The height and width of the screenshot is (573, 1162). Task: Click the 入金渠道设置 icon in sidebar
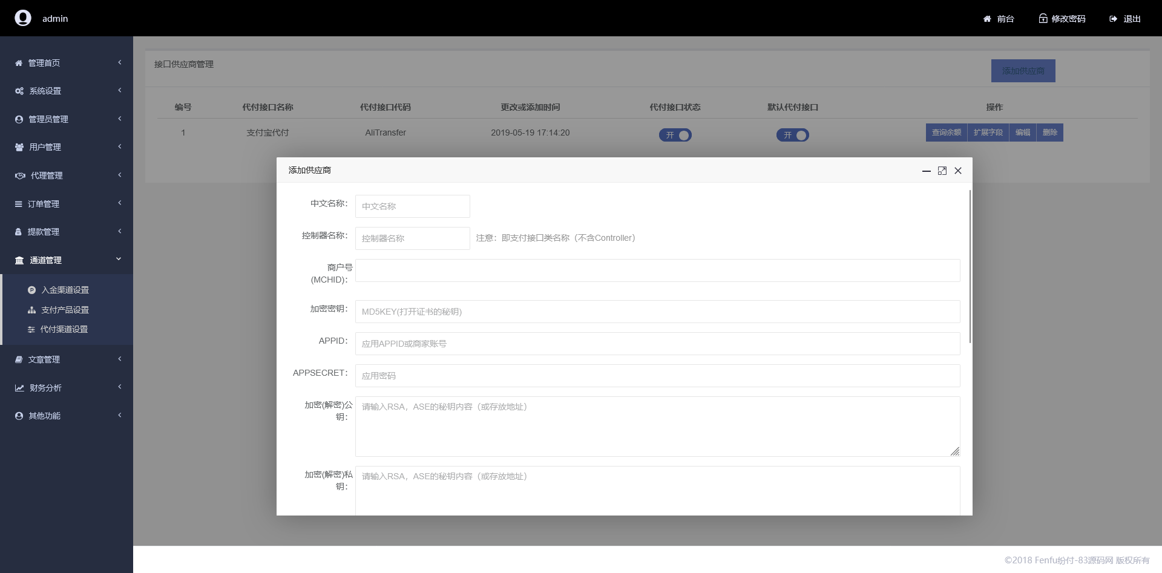click(x=31, y=290)
